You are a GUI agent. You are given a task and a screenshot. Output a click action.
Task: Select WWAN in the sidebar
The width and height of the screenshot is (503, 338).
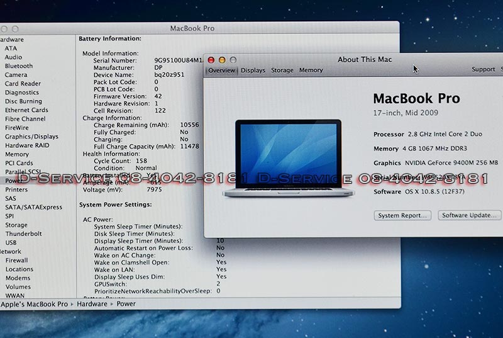click(x=14, y=295)
